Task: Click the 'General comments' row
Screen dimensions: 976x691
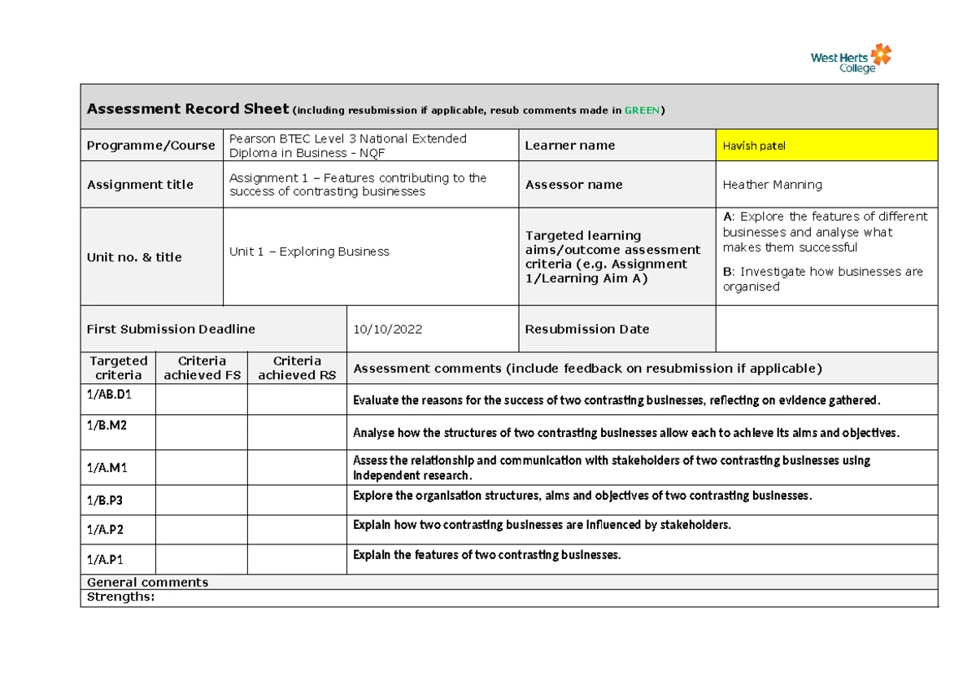Action: [509, 582]
